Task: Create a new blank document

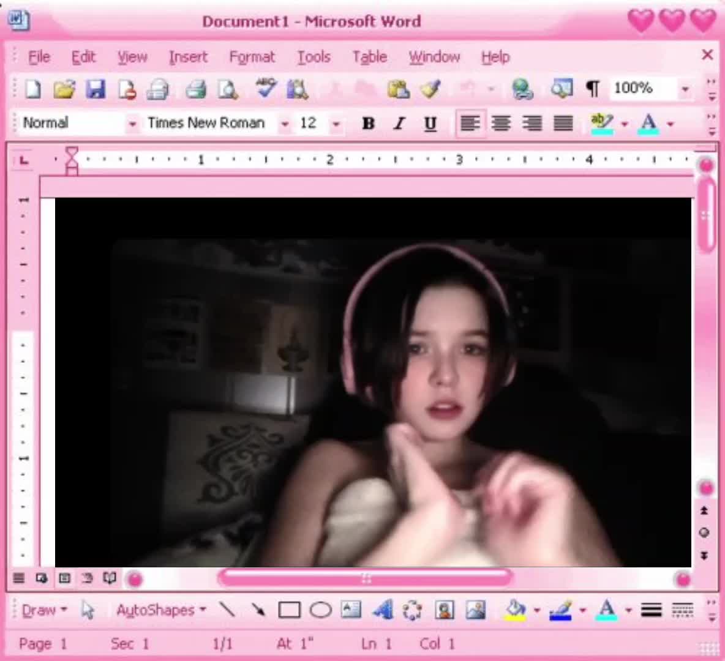Action: point(32,89)
